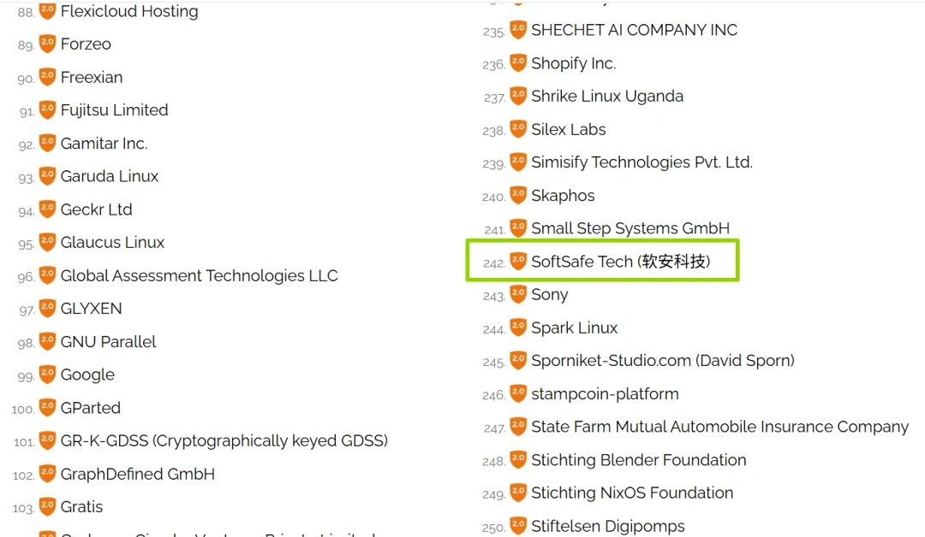Click the 2.0 badge beside SoftSafe Tech
Image resolution: width=925 pixels, height=537 pixels.
(x=518, y=261)
